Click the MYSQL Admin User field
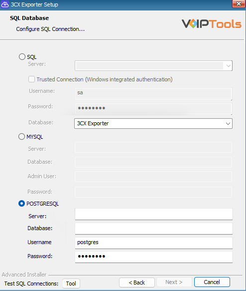This screenshot has height=291, width=246. (x=153, y=177)
